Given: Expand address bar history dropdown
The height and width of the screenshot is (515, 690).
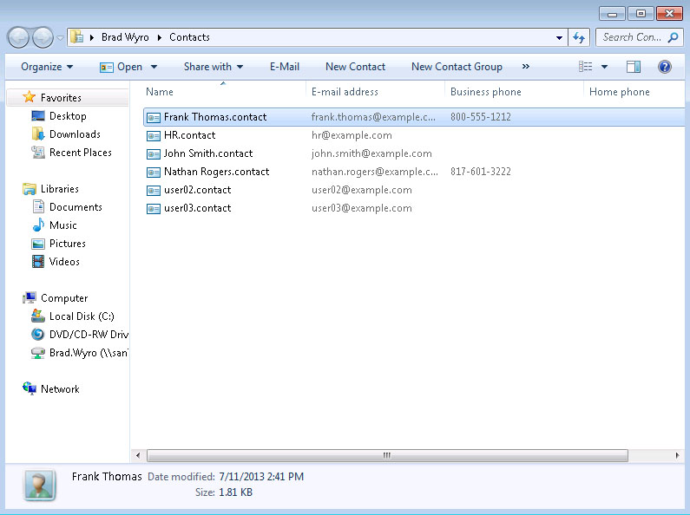Looking at the screenshot, I should click(x=559, y=37).
